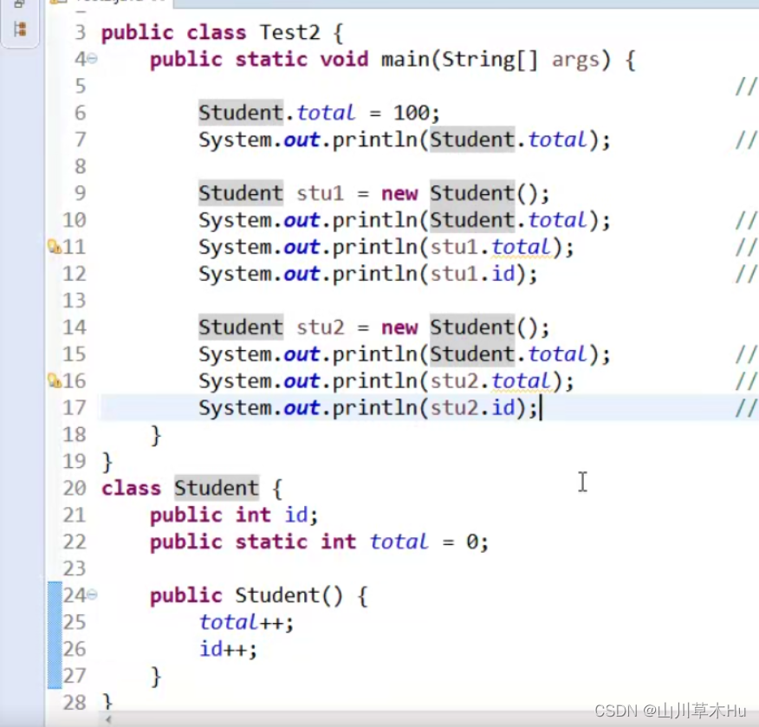Click the value "100" on line 6
The image size is (759, 727).
[412, 114]
